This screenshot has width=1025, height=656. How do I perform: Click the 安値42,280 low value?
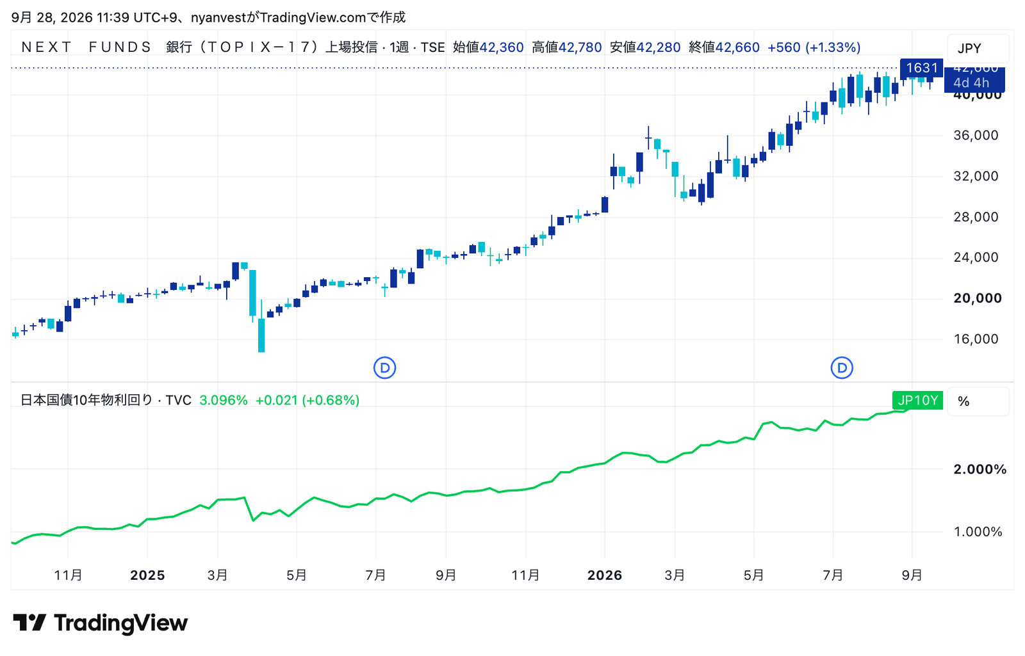click(x=645, y=47)
